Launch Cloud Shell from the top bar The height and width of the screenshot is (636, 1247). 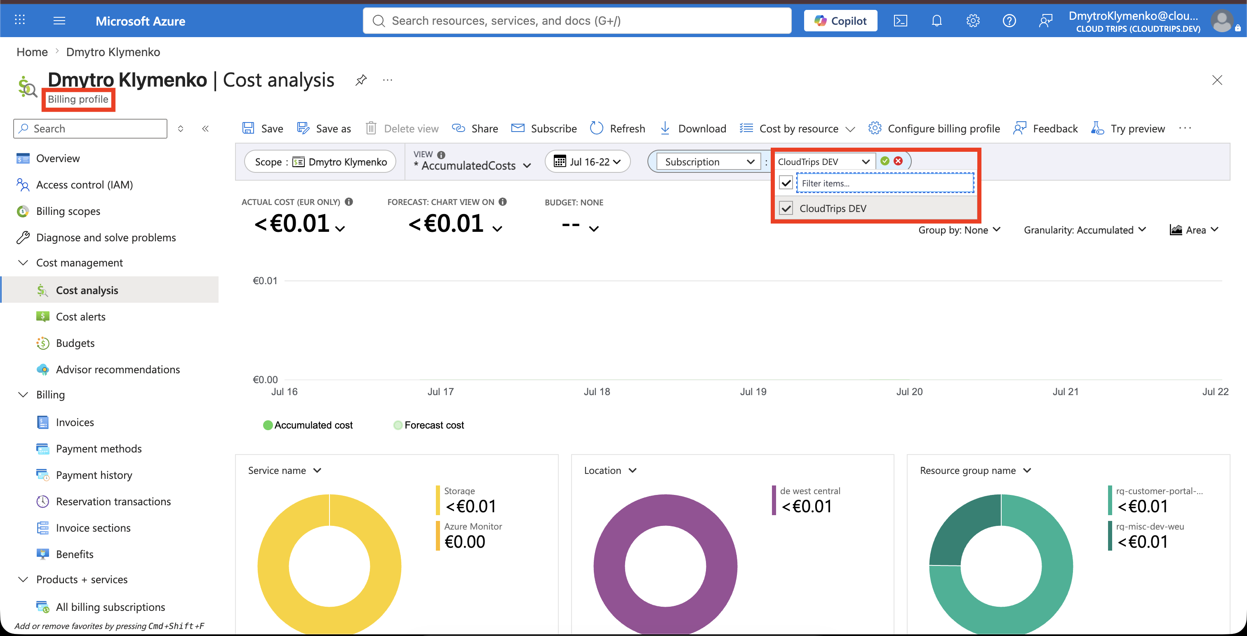[900, 21]
